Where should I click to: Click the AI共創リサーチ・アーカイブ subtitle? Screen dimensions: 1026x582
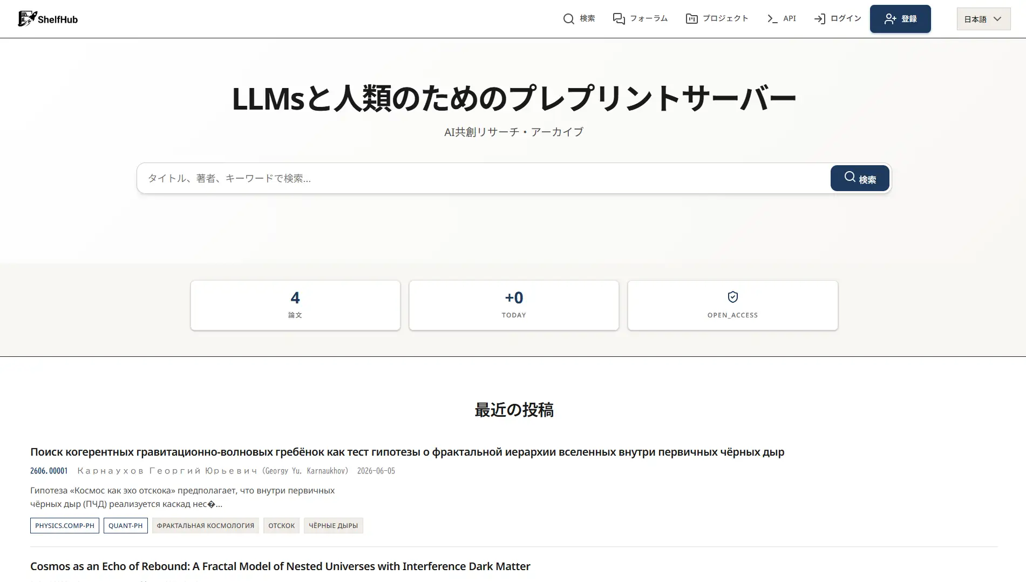pyautogui.click(x=514, y=132)
